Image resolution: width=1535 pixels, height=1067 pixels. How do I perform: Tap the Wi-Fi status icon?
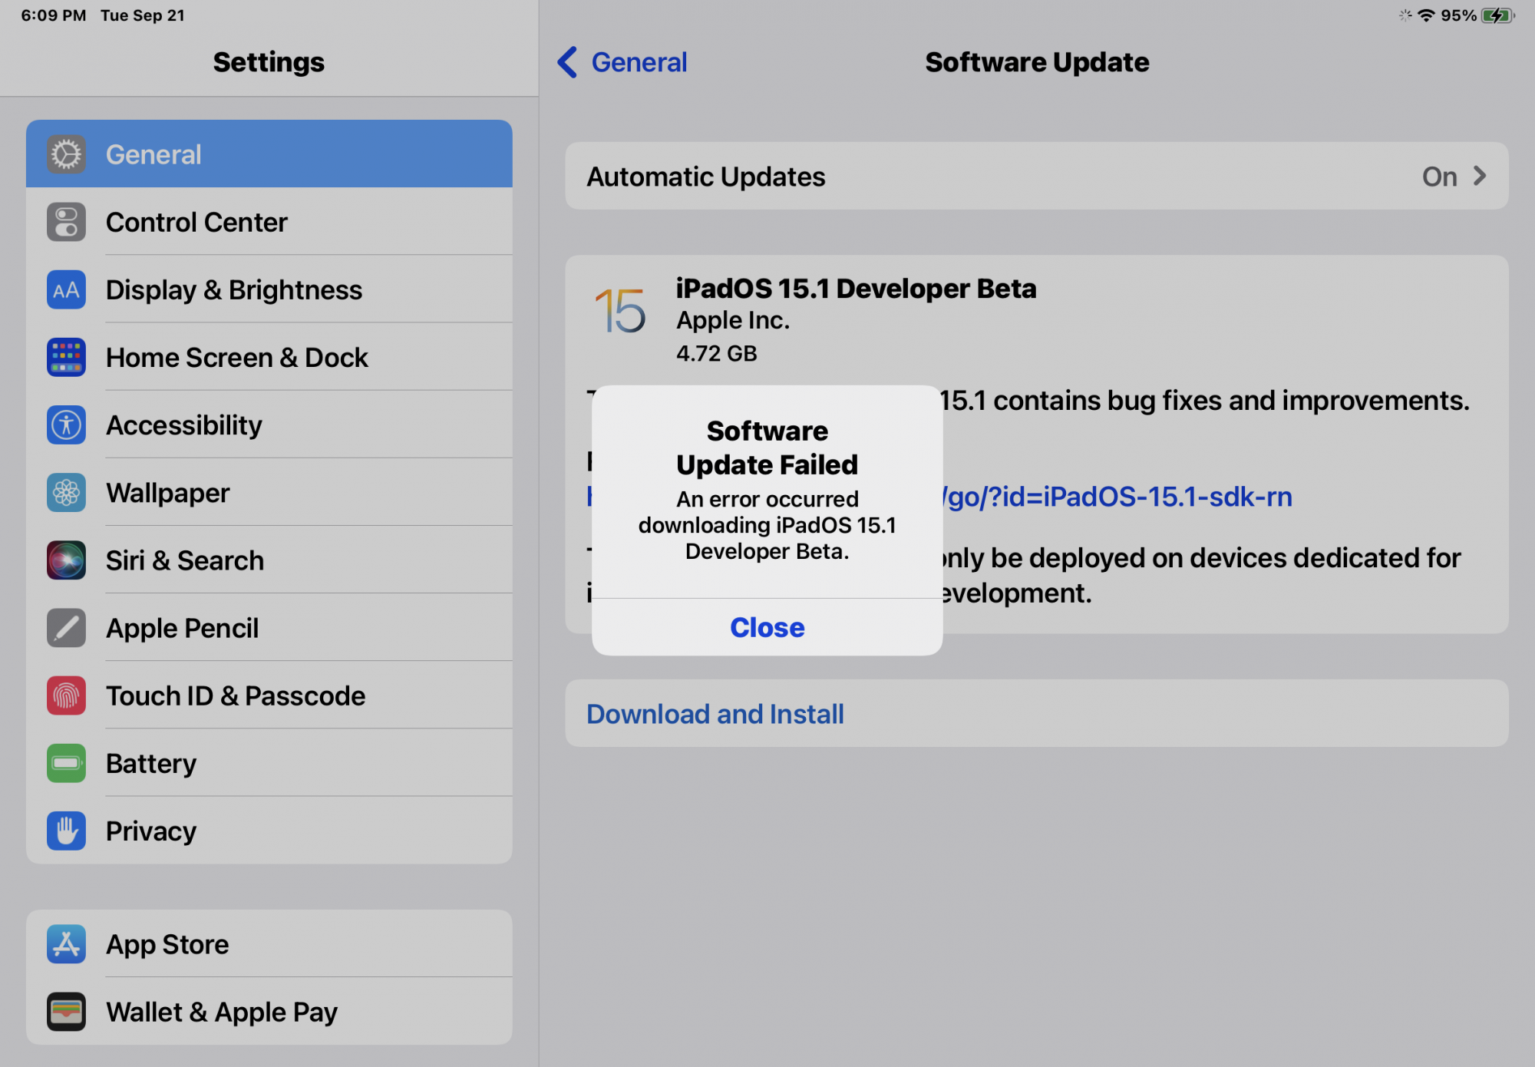[x=1426, y=15]
